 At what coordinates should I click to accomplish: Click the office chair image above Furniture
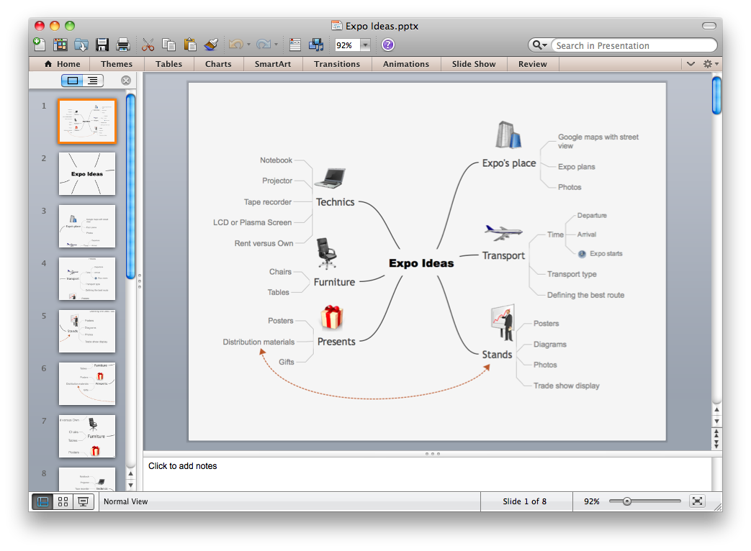tap(327, 253)
